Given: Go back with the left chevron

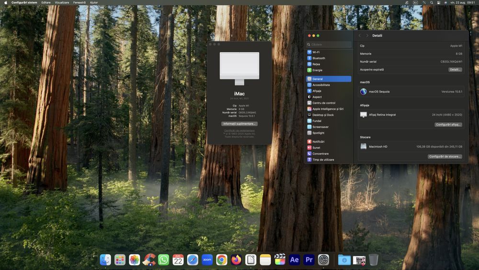Looking at the screenshot, I should point(360,36).
